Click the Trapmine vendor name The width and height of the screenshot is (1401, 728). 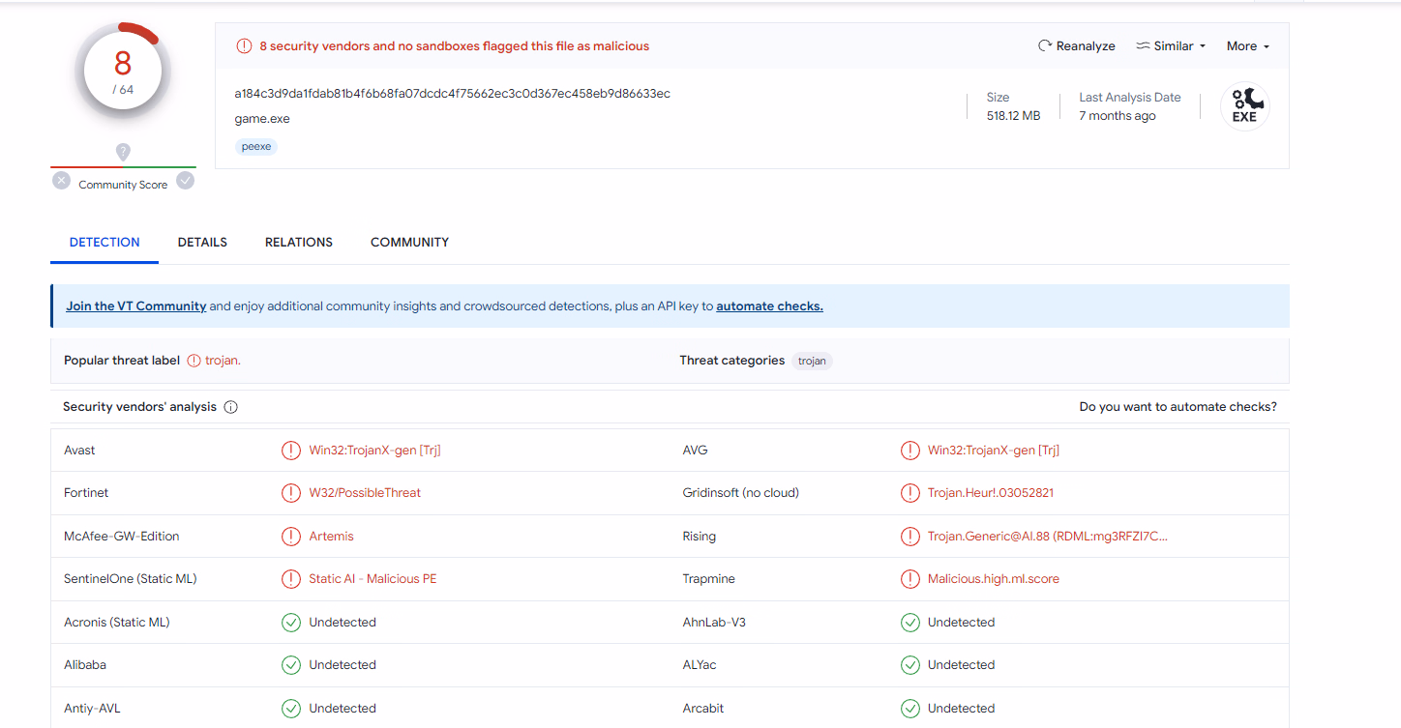point(709,579)
